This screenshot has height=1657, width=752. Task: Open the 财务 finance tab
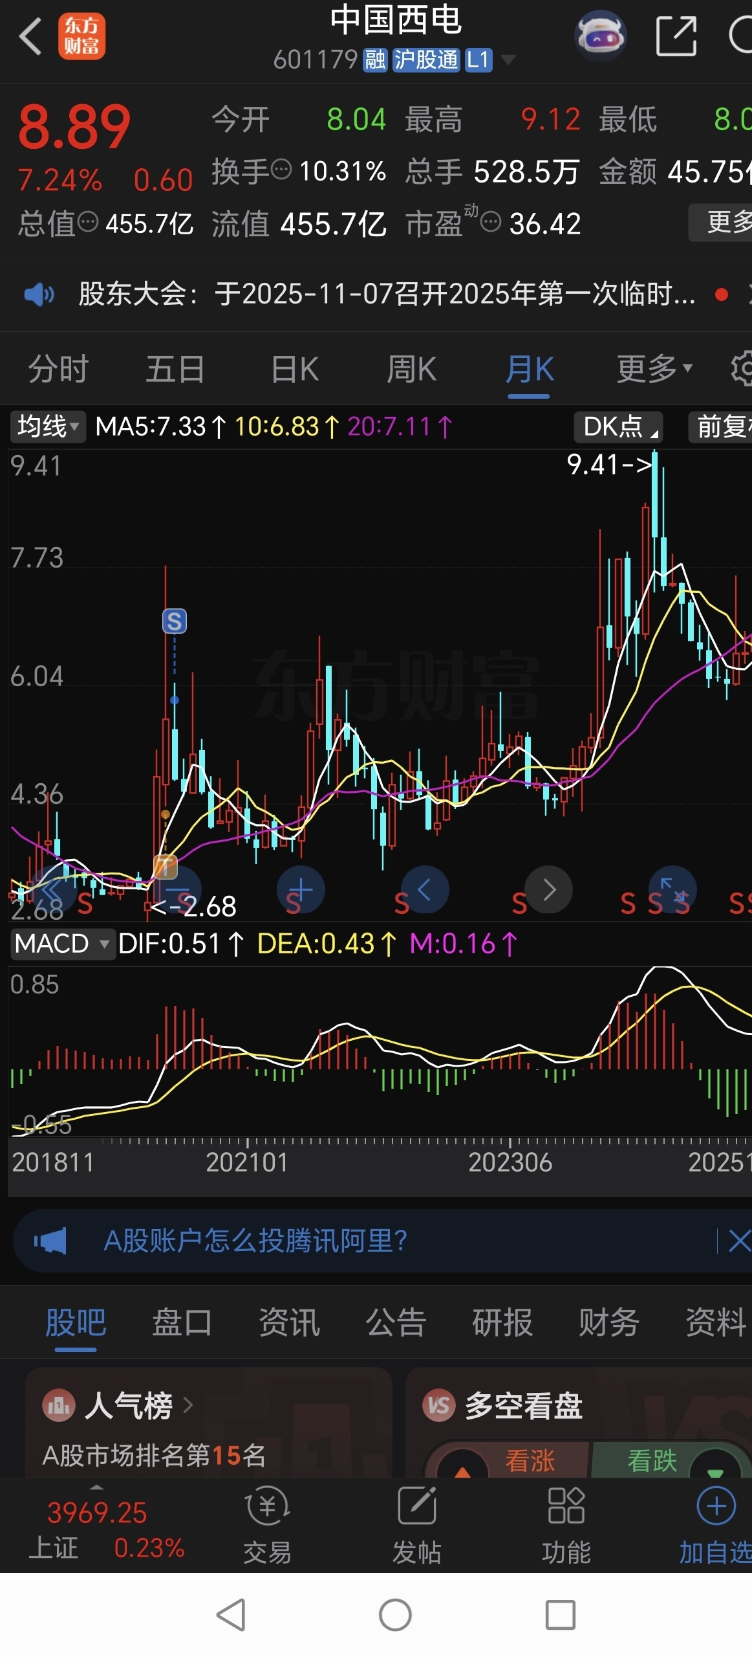click(x=609, y=1322)
